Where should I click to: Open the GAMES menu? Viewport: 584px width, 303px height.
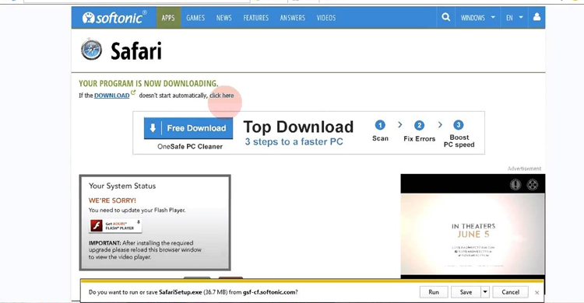tap(195, 17)
